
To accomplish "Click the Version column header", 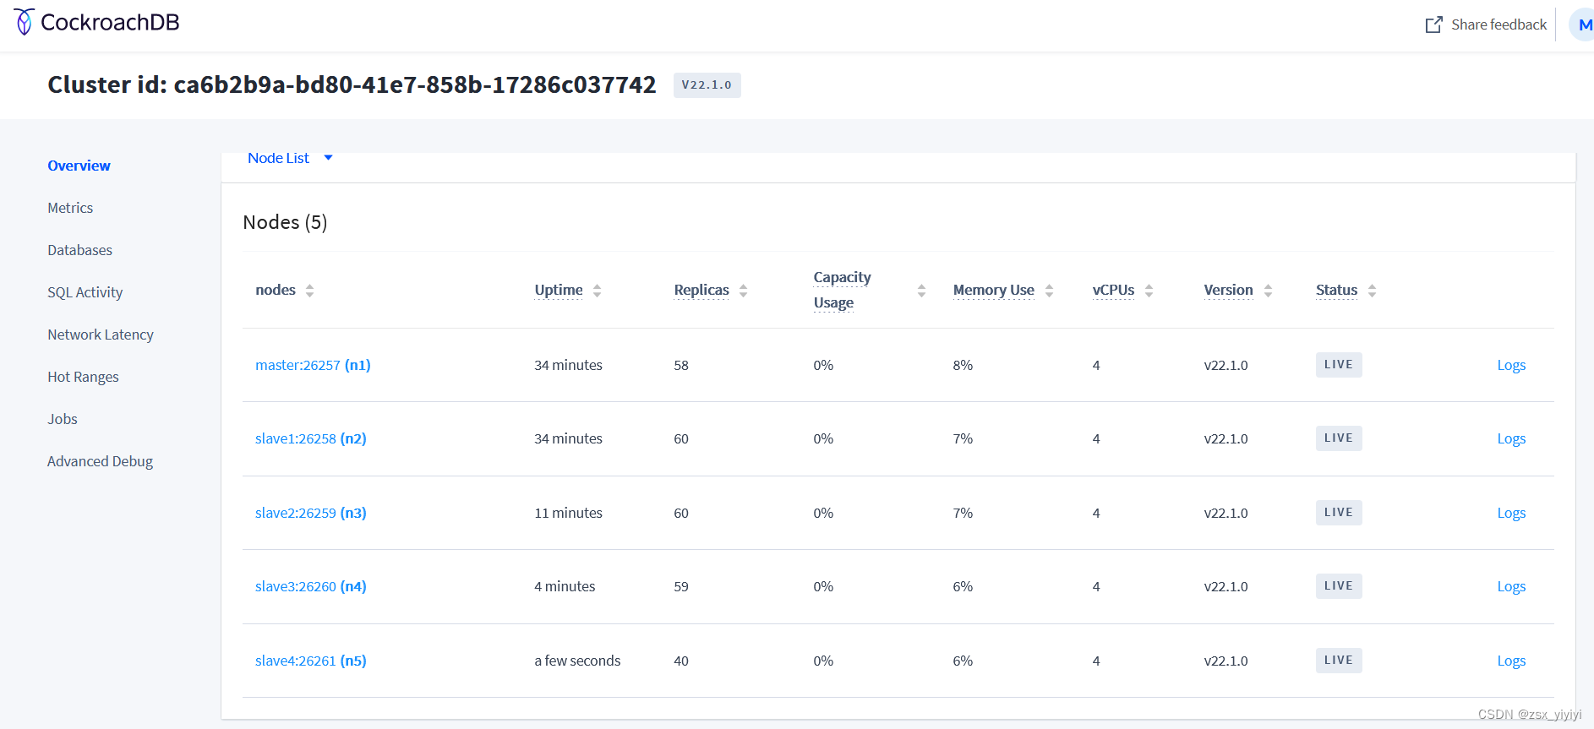I will 1228,290.
